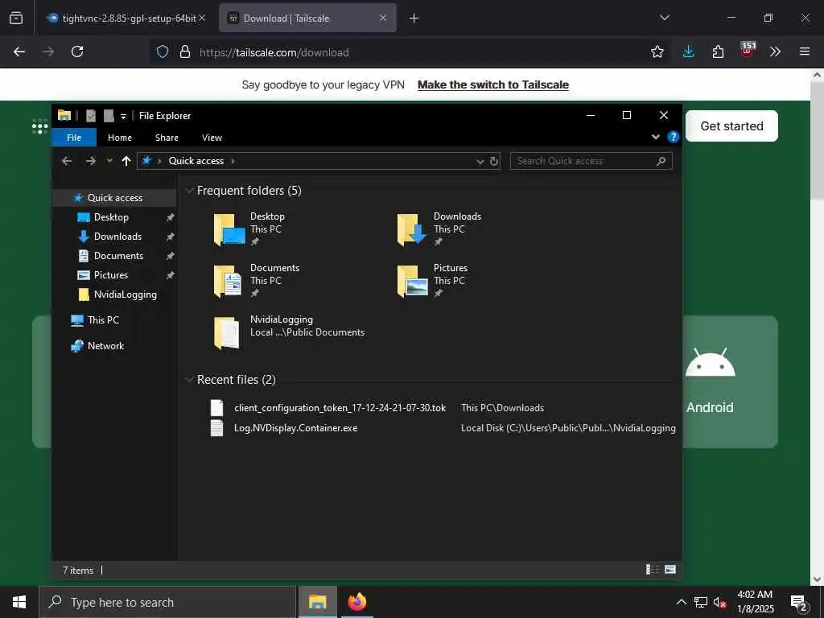Open Firefox View icon in tab bar
The image size is (824, 618).
tap(16, 18)
